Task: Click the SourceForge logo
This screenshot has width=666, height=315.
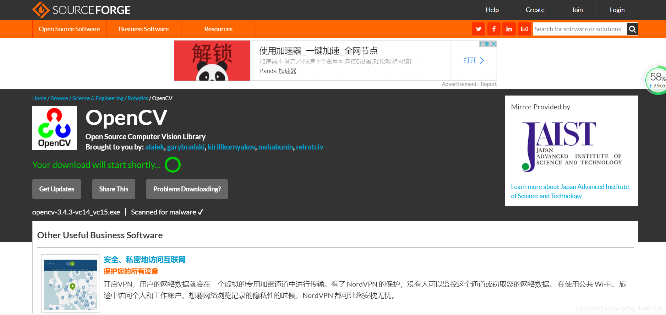Action: click(81, 10)
